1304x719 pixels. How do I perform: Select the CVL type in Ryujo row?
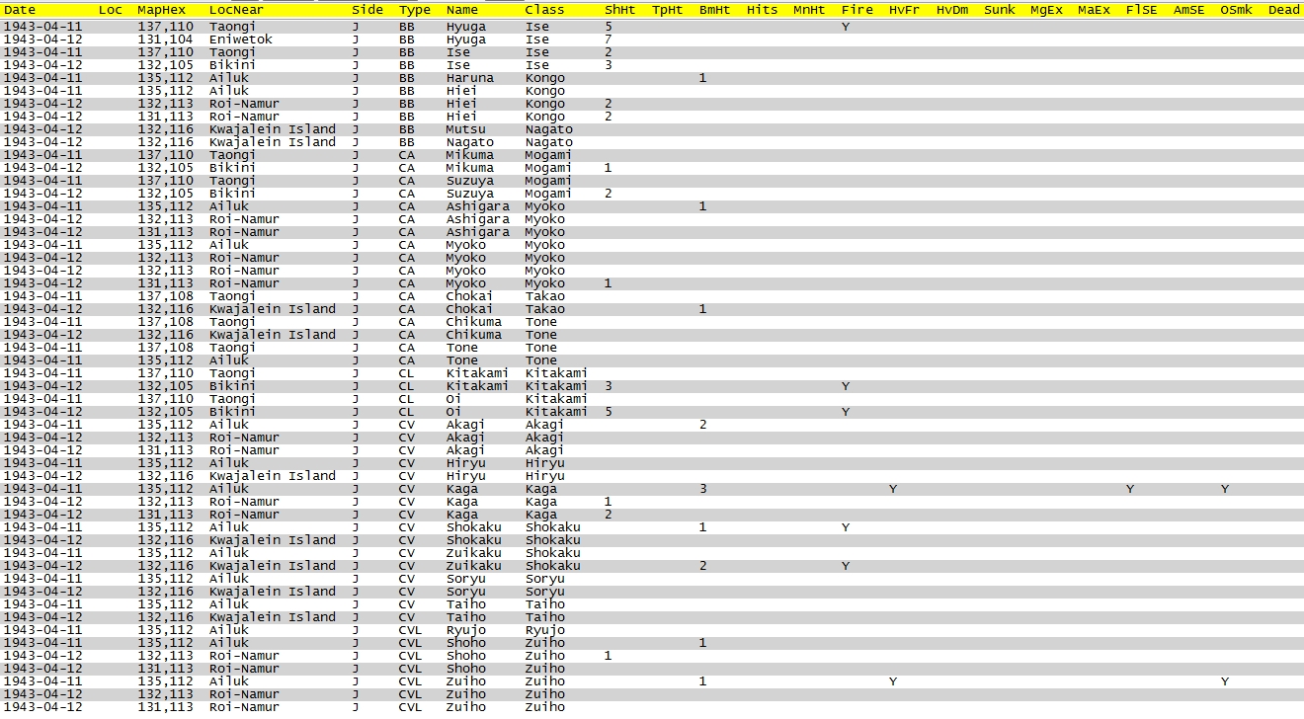click(411, 630)
